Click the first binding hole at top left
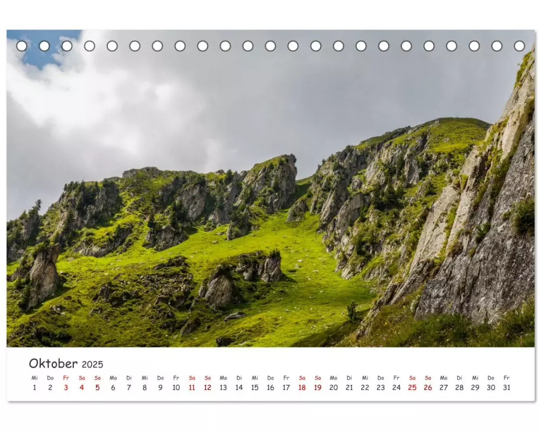The width and height of the screenshot is (539, 431). 22,46
